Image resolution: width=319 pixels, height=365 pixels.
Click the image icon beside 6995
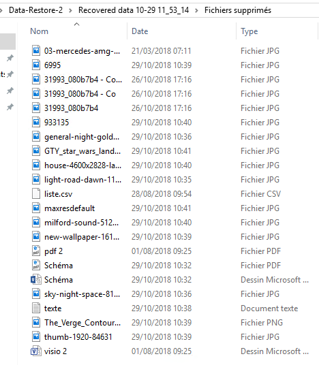[x=36, y=65]
